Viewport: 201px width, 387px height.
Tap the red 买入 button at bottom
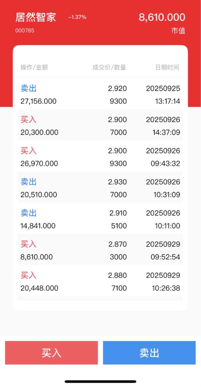point(51,353)
